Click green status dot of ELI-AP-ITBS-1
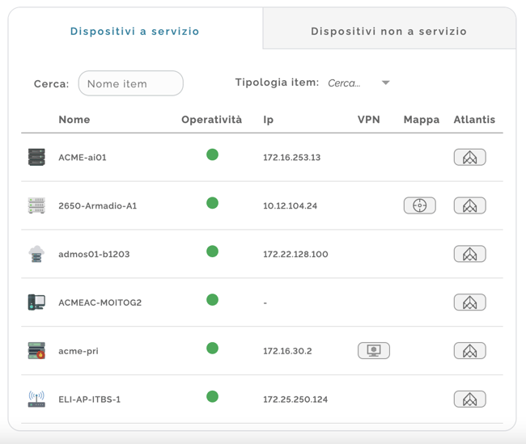Viewport: 526px width, 444px height. [x=212, y=396]
